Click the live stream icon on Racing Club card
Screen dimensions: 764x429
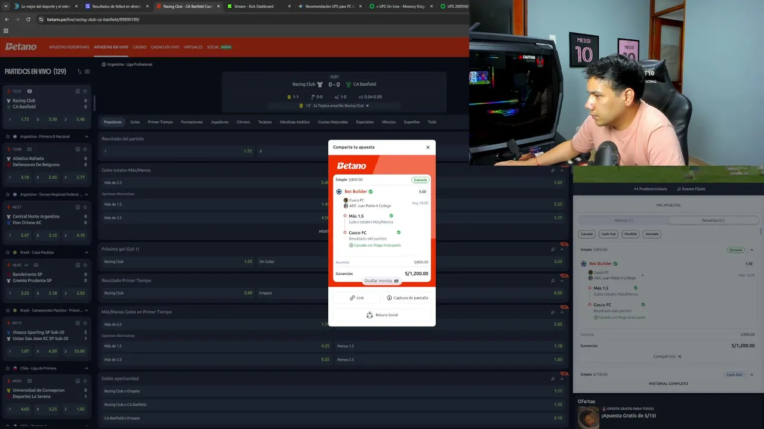(x=29, y=91)
